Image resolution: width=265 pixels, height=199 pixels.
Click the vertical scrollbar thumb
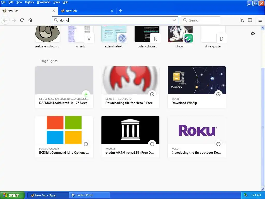[263, 127]
